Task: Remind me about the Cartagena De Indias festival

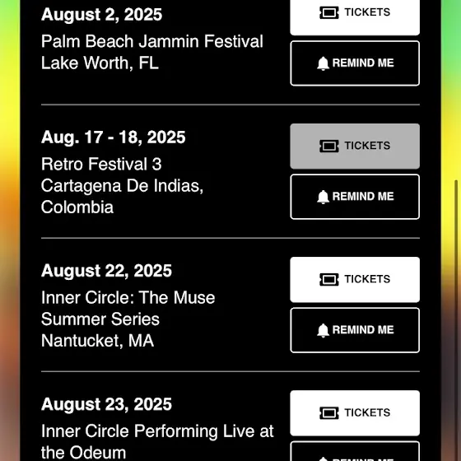Action: pyautogui.click(x=355, y=197)
